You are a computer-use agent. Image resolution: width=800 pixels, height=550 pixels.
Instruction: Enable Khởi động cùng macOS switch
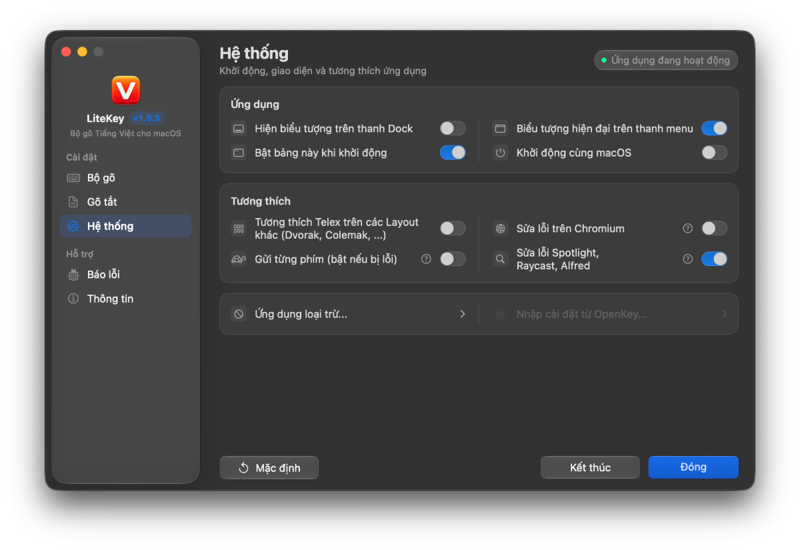coord(714,153)
